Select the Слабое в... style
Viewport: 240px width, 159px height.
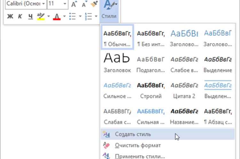(x=184, y=63)
